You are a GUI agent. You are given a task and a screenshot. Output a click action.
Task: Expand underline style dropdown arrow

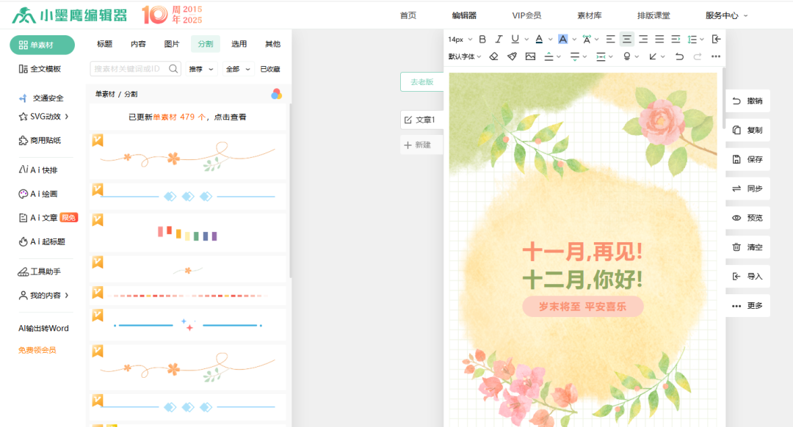526,40
